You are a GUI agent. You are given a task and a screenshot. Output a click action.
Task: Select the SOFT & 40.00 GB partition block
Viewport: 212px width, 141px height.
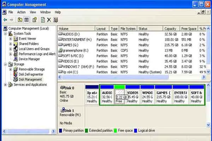click(196, 94)
